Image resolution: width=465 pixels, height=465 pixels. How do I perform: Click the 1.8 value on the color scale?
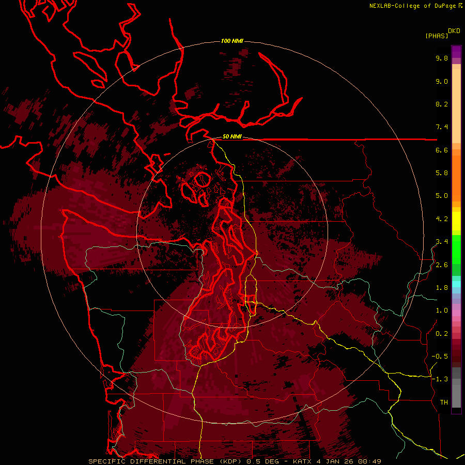442,288
